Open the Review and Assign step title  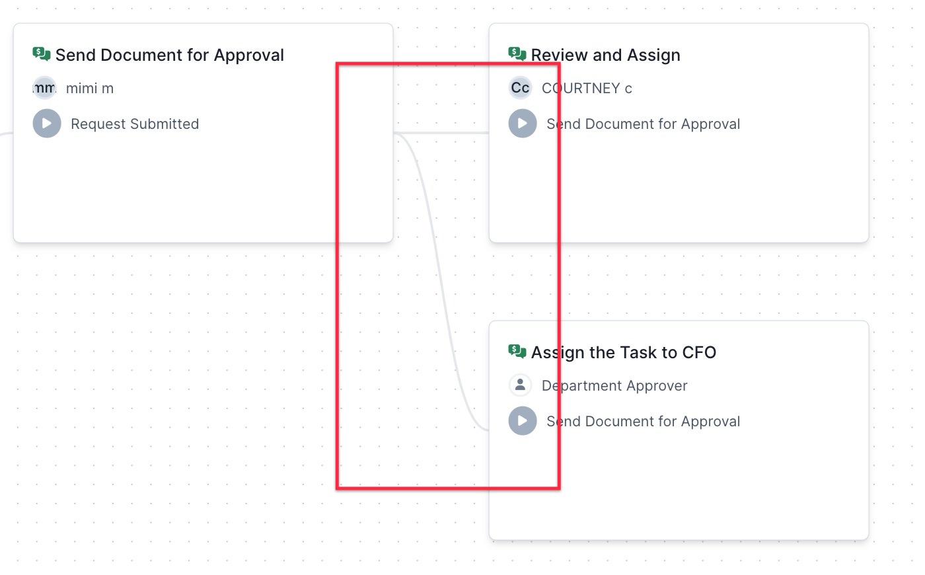(605, 55)
